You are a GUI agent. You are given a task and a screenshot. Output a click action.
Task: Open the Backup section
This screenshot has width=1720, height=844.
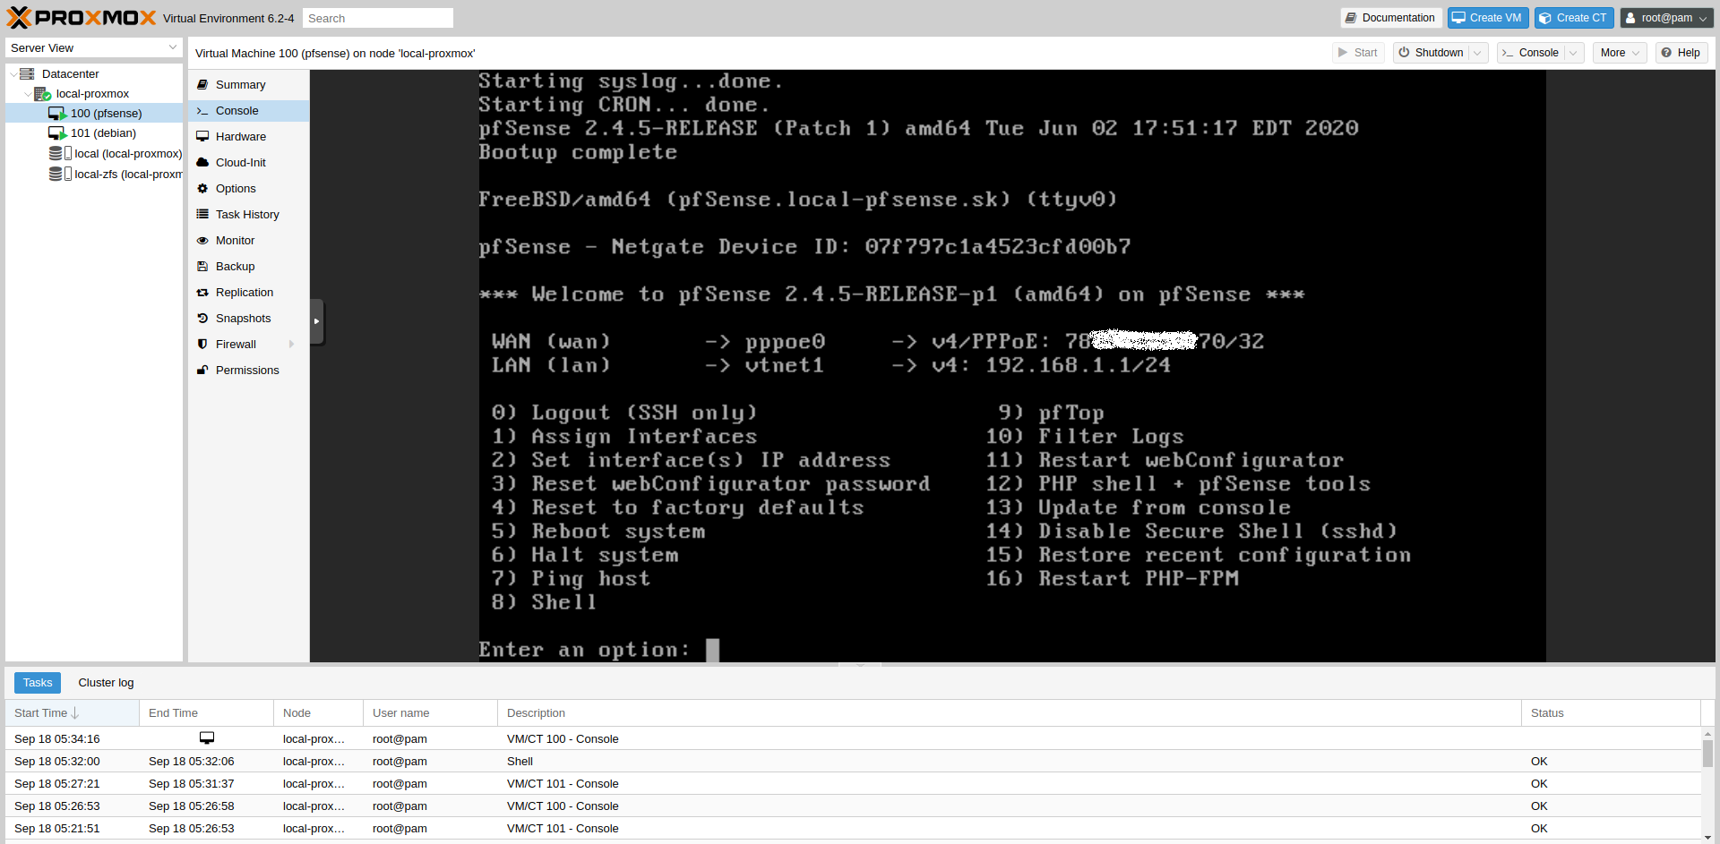pos(248,267)
